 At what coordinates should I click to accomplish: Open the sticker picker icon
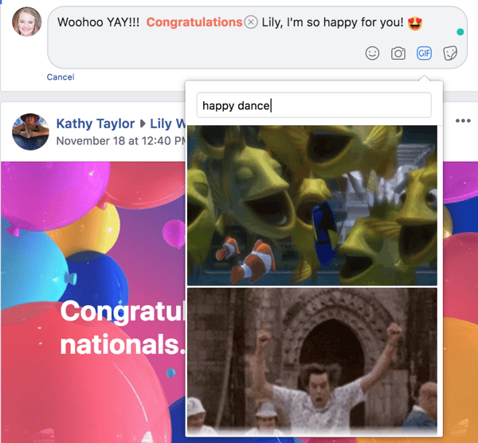pos(450,53)
